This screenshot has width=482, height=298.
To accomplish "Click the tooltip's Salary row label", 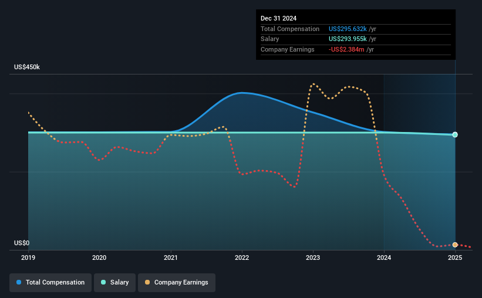I will 270,39.
